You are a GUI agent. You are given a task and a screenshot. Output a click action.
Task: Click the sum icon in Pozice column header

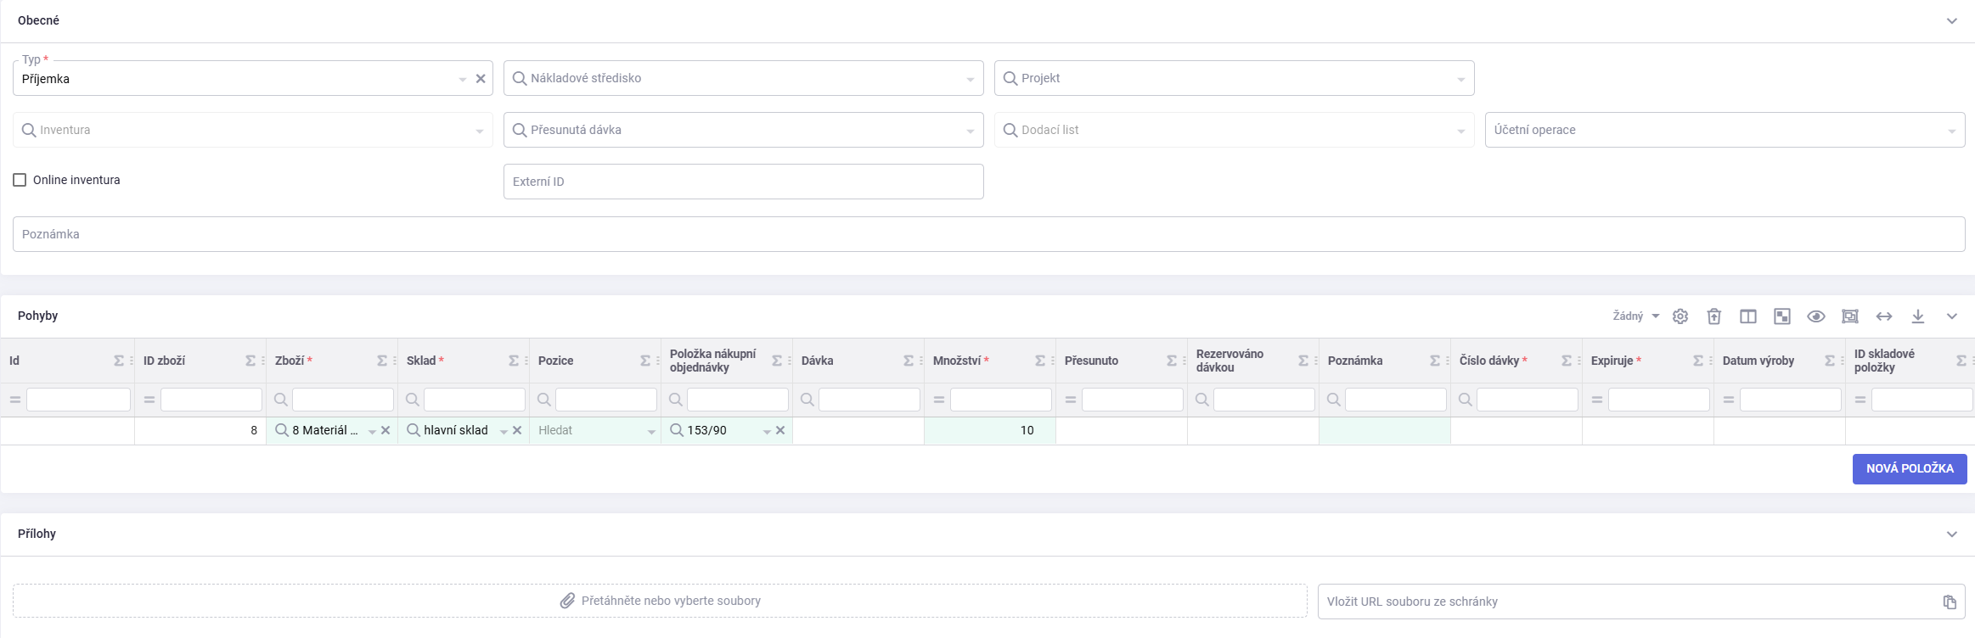click(x=645, y=361)
